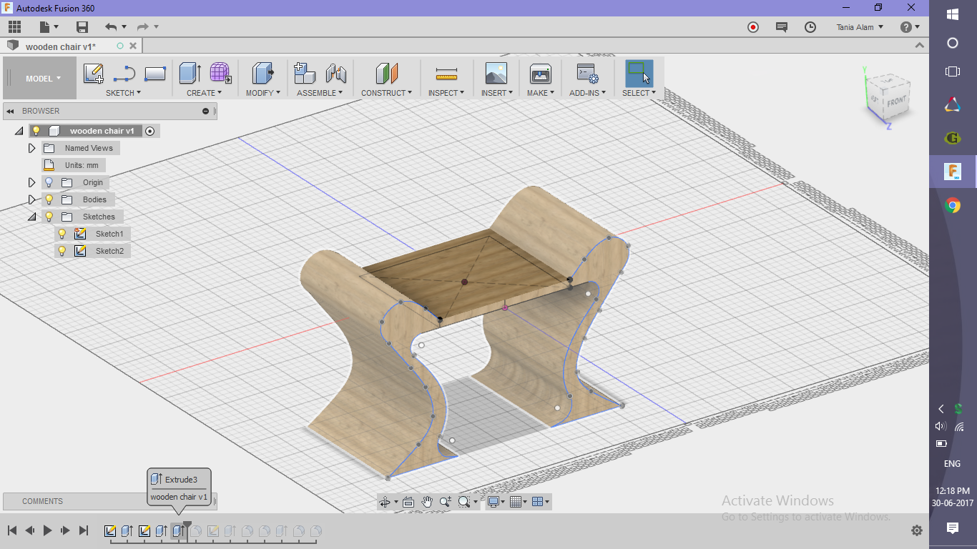Click the Save disk icon
The width and height of the screenshot is (977, 549).
click(x=82, y=27)
